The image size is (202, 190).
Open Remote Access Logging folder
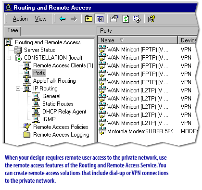tap(61, 135)
